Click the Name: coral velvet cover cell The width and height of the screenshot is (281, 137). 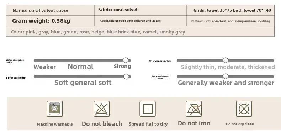tap(50, 10)
